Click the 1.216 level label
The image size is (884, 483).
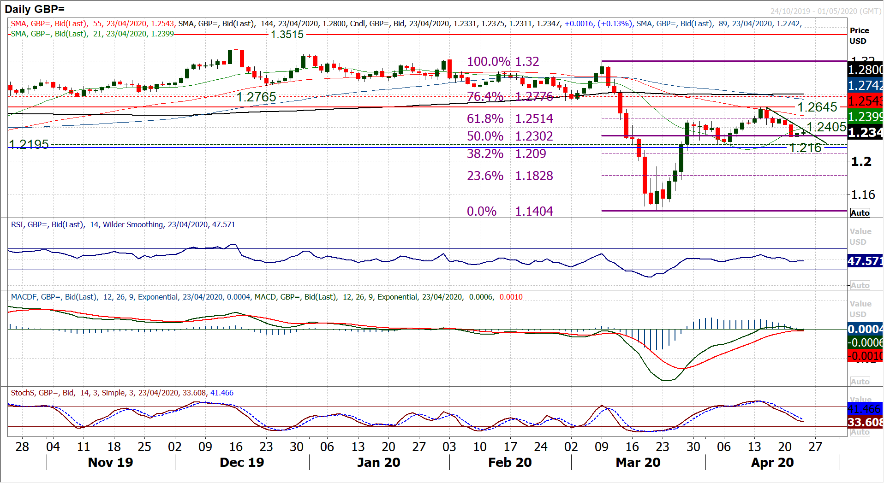pyautogui.click(x=806, y=147)
